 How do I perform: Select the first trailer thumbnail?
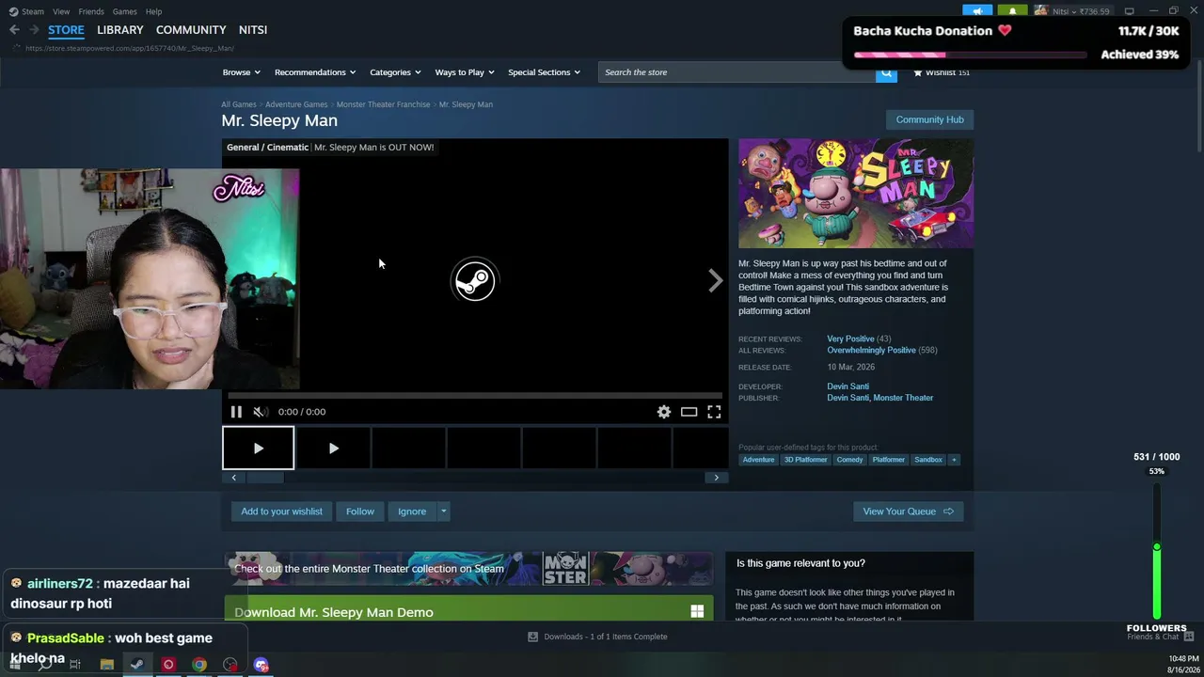[x=259, y=449]
